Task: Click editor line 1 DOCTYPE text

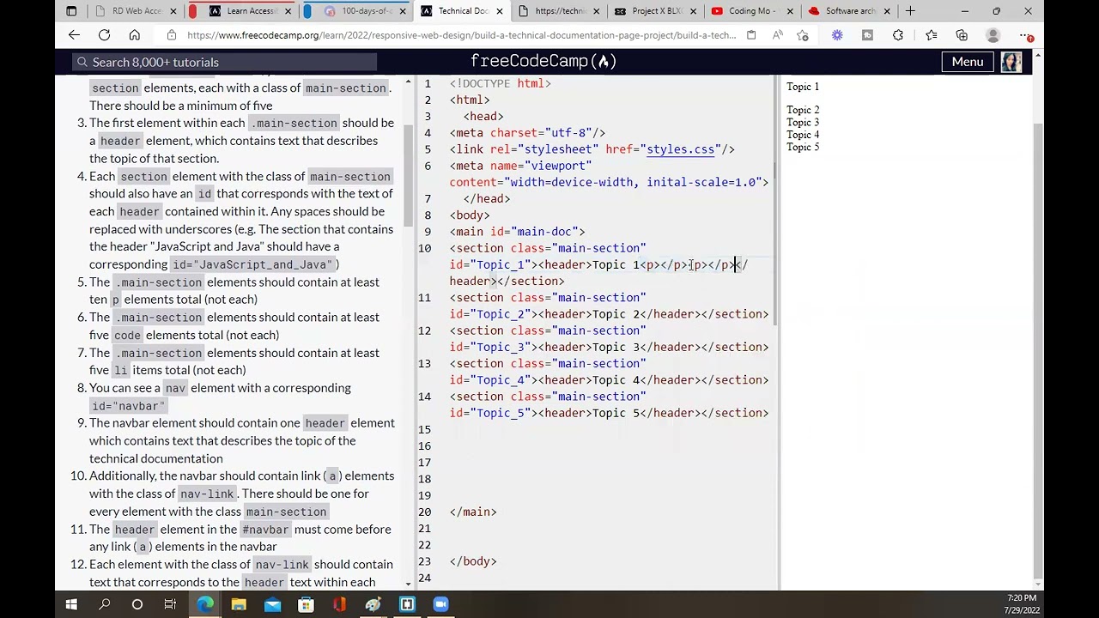Action: 501,83
